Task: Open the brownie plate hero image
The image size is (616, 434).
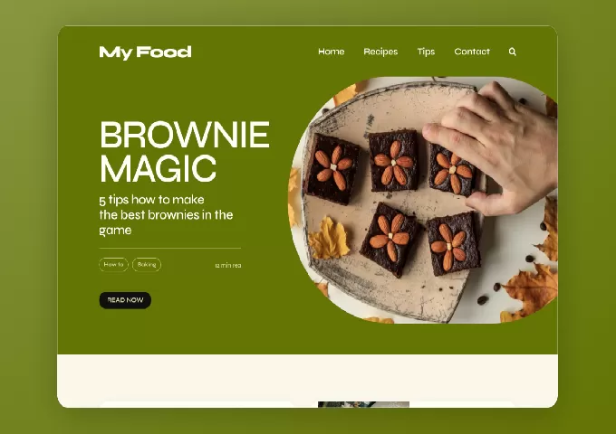Action: coord(423,200)
